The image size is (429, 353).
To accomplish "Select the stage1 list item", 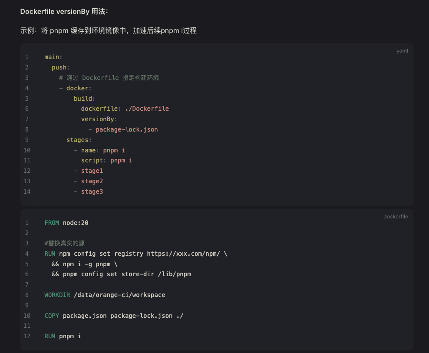I will tap(92, 171).
